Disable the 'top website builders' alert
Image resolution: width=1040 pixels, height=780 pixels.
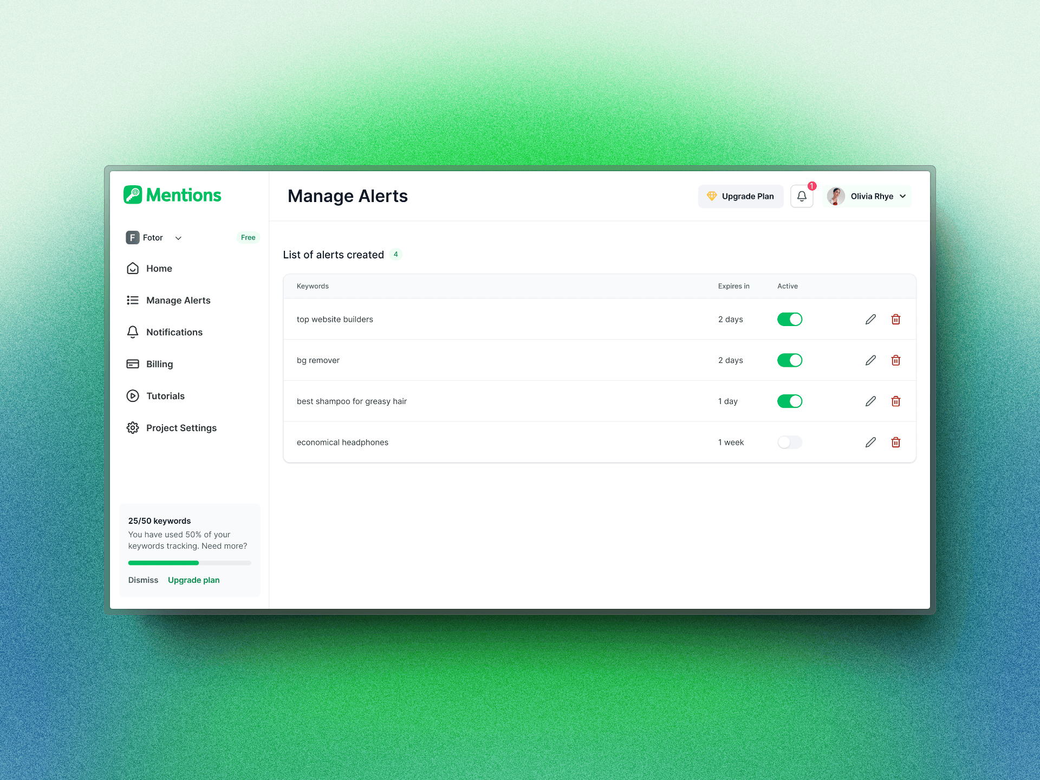click(790, 319)
